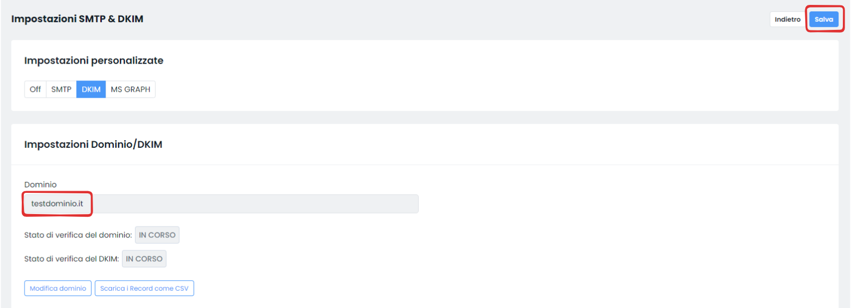The height and width of the screenshot is (308, 851).
Task: Choose the DKIM settings option
Action: point(91,90)
